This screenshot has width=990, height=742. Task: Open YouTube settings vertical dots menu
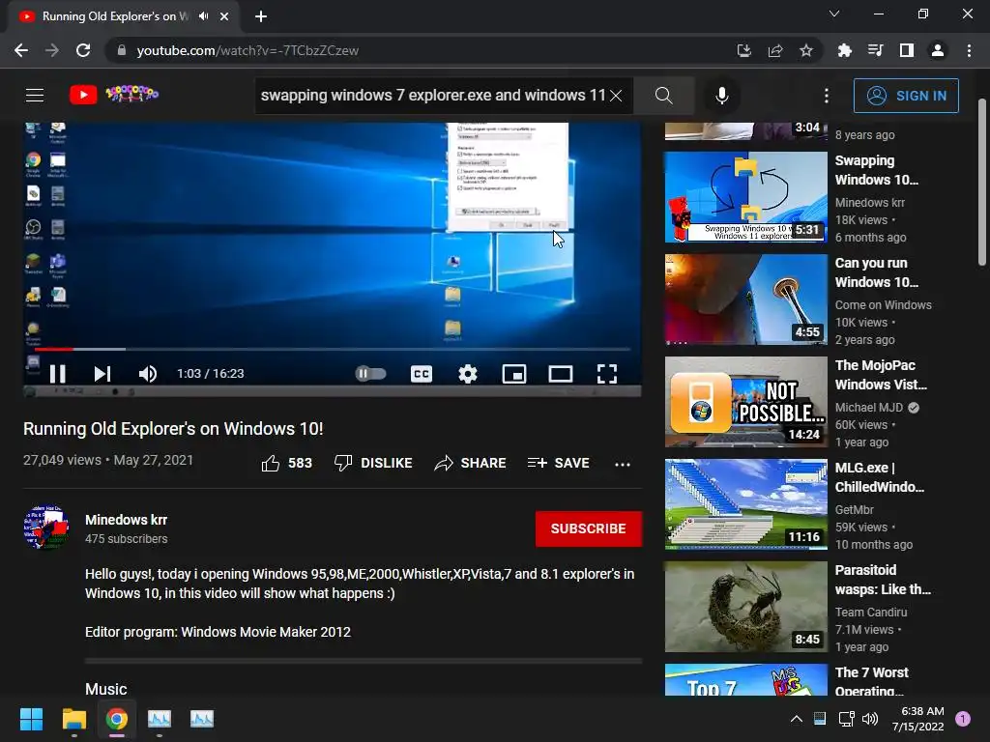[827, 96]
